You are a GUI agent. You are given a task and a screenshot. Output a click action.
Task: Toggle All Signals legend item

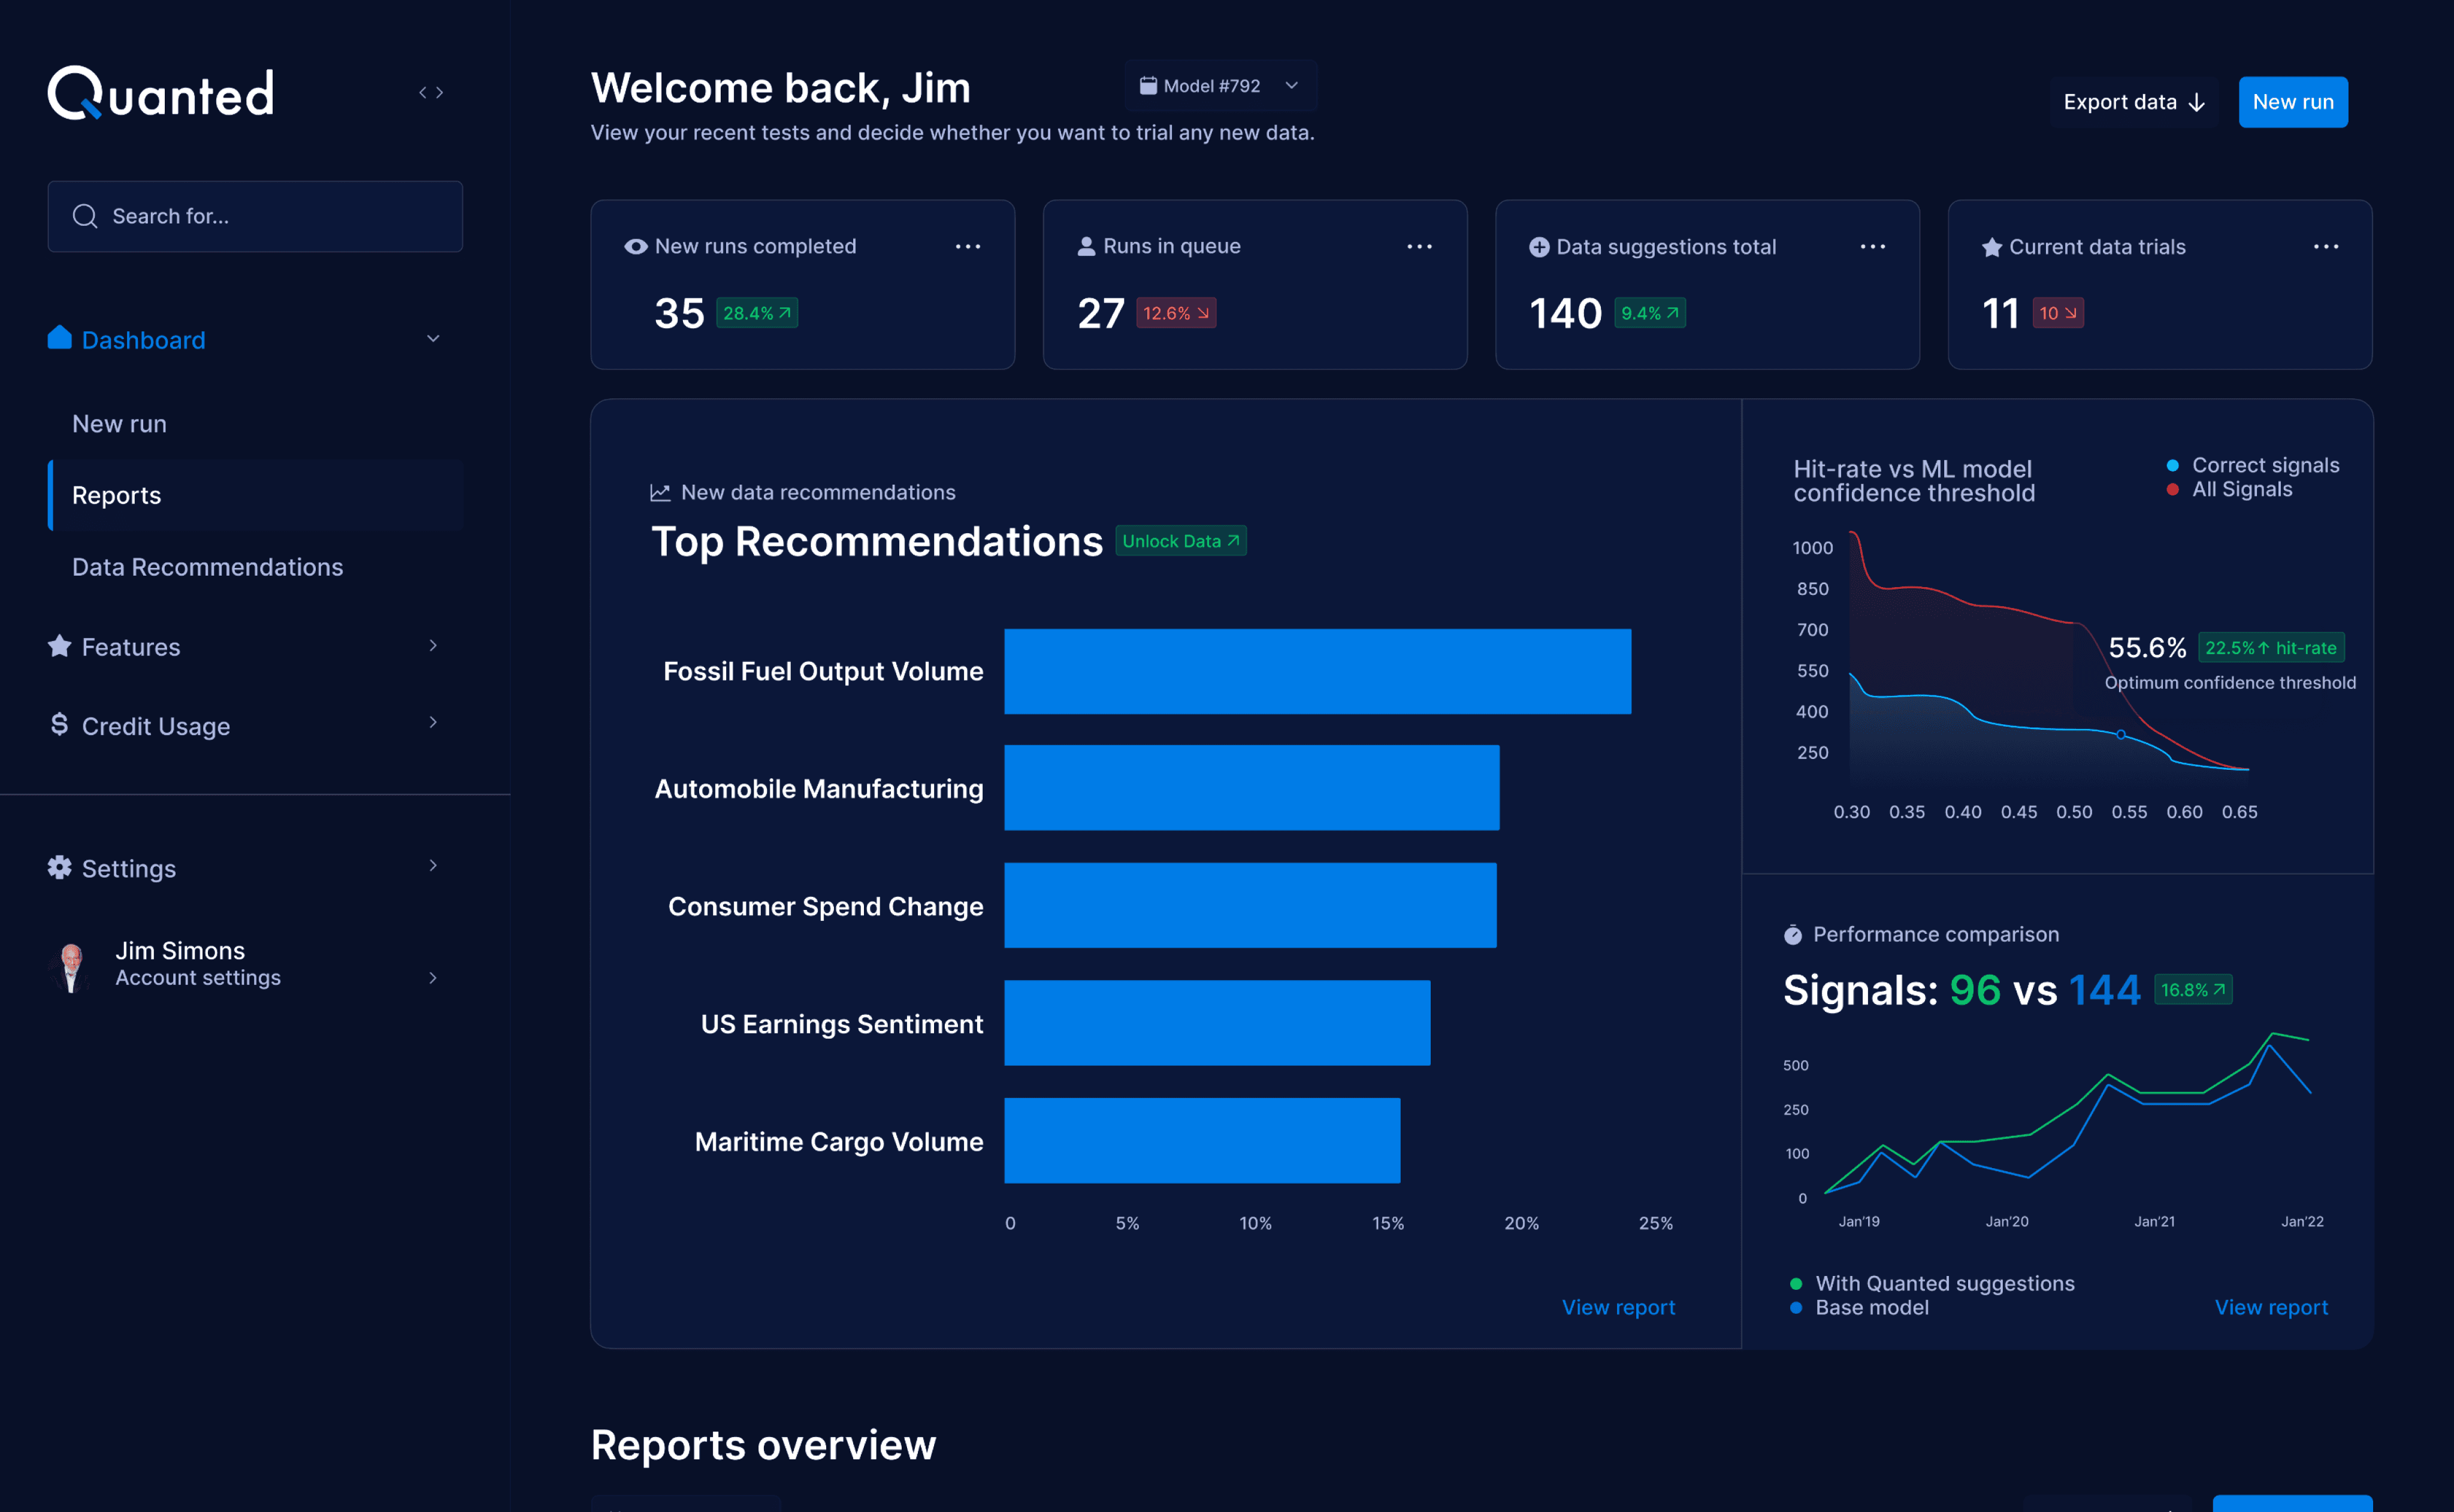tap(2229, 489)
